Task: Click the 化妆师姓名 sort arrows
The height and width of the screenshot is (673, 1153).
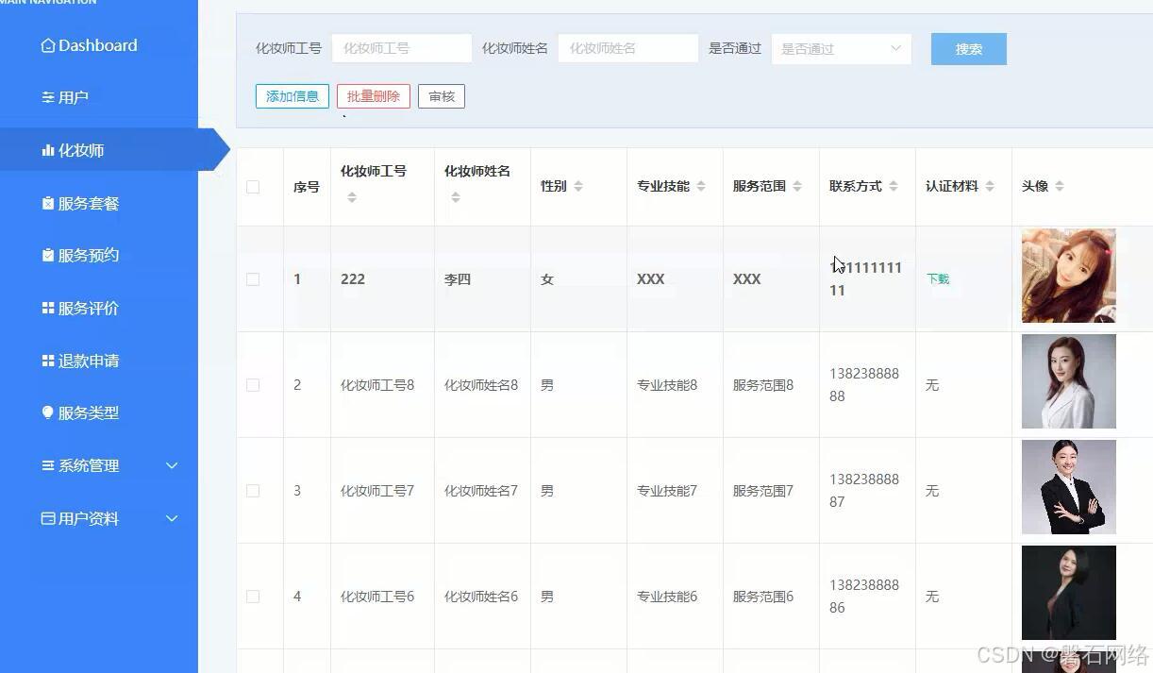Action: pyautogui.click(x=454, y=197)
